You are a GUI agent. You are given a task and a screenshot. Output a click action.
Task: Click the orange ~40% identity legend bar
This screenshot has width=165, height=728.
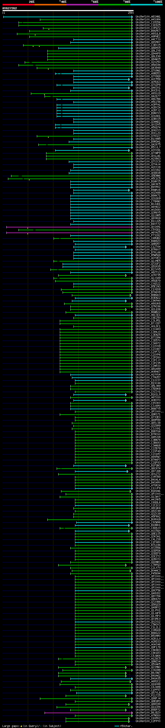coord(51,5)
